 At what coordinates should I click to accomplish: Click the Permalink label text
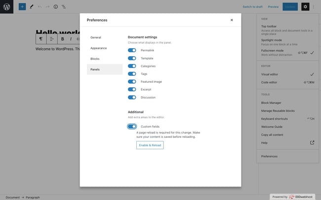click(x=147, y=50)
